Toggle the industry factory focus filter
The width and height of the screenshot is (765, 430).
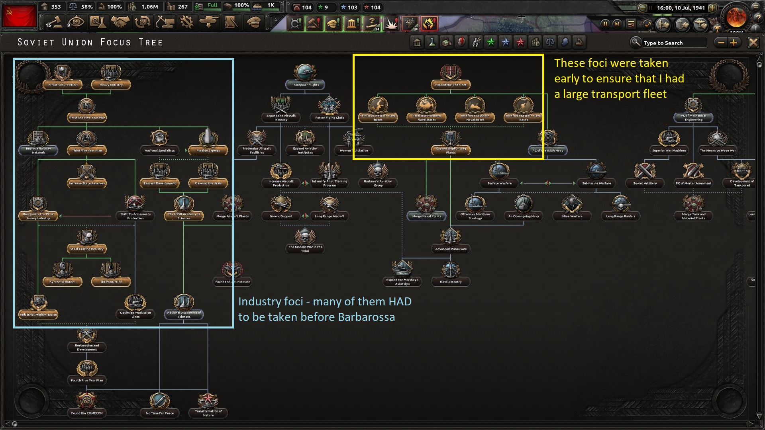click(446, 42)
